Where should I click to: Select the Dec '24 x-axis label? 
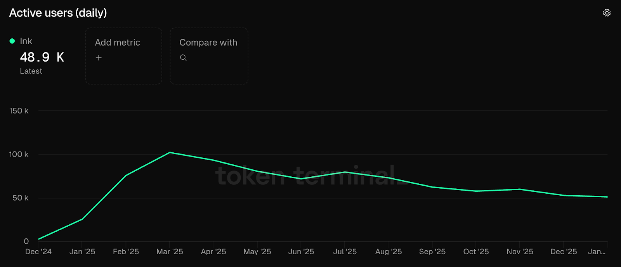(38, 252)
